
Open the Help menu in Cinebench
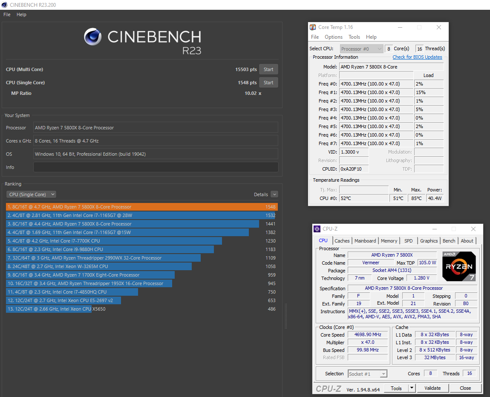21,14
